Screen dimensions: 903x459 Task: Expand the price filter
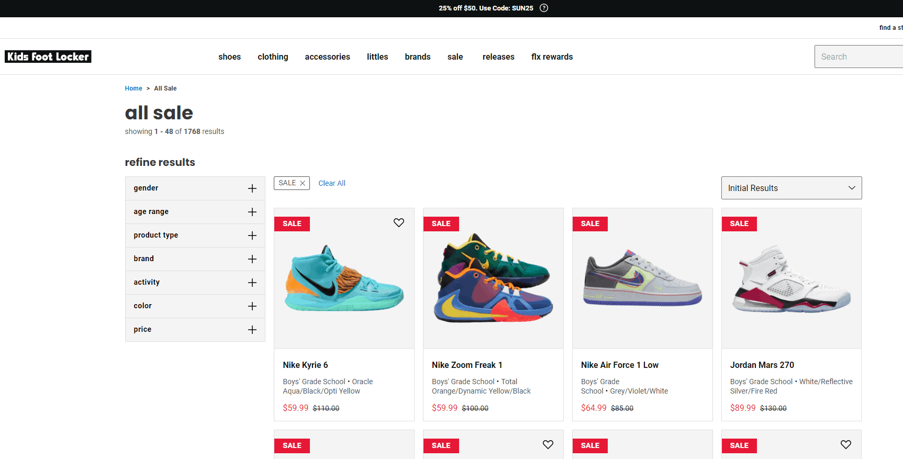point(195,330)
